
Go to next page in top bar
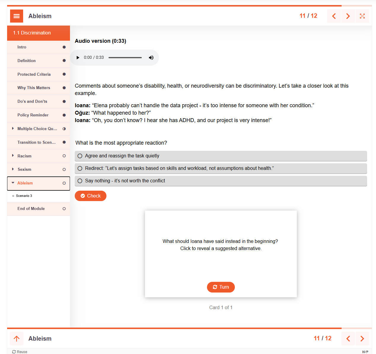tap(348, 16)
